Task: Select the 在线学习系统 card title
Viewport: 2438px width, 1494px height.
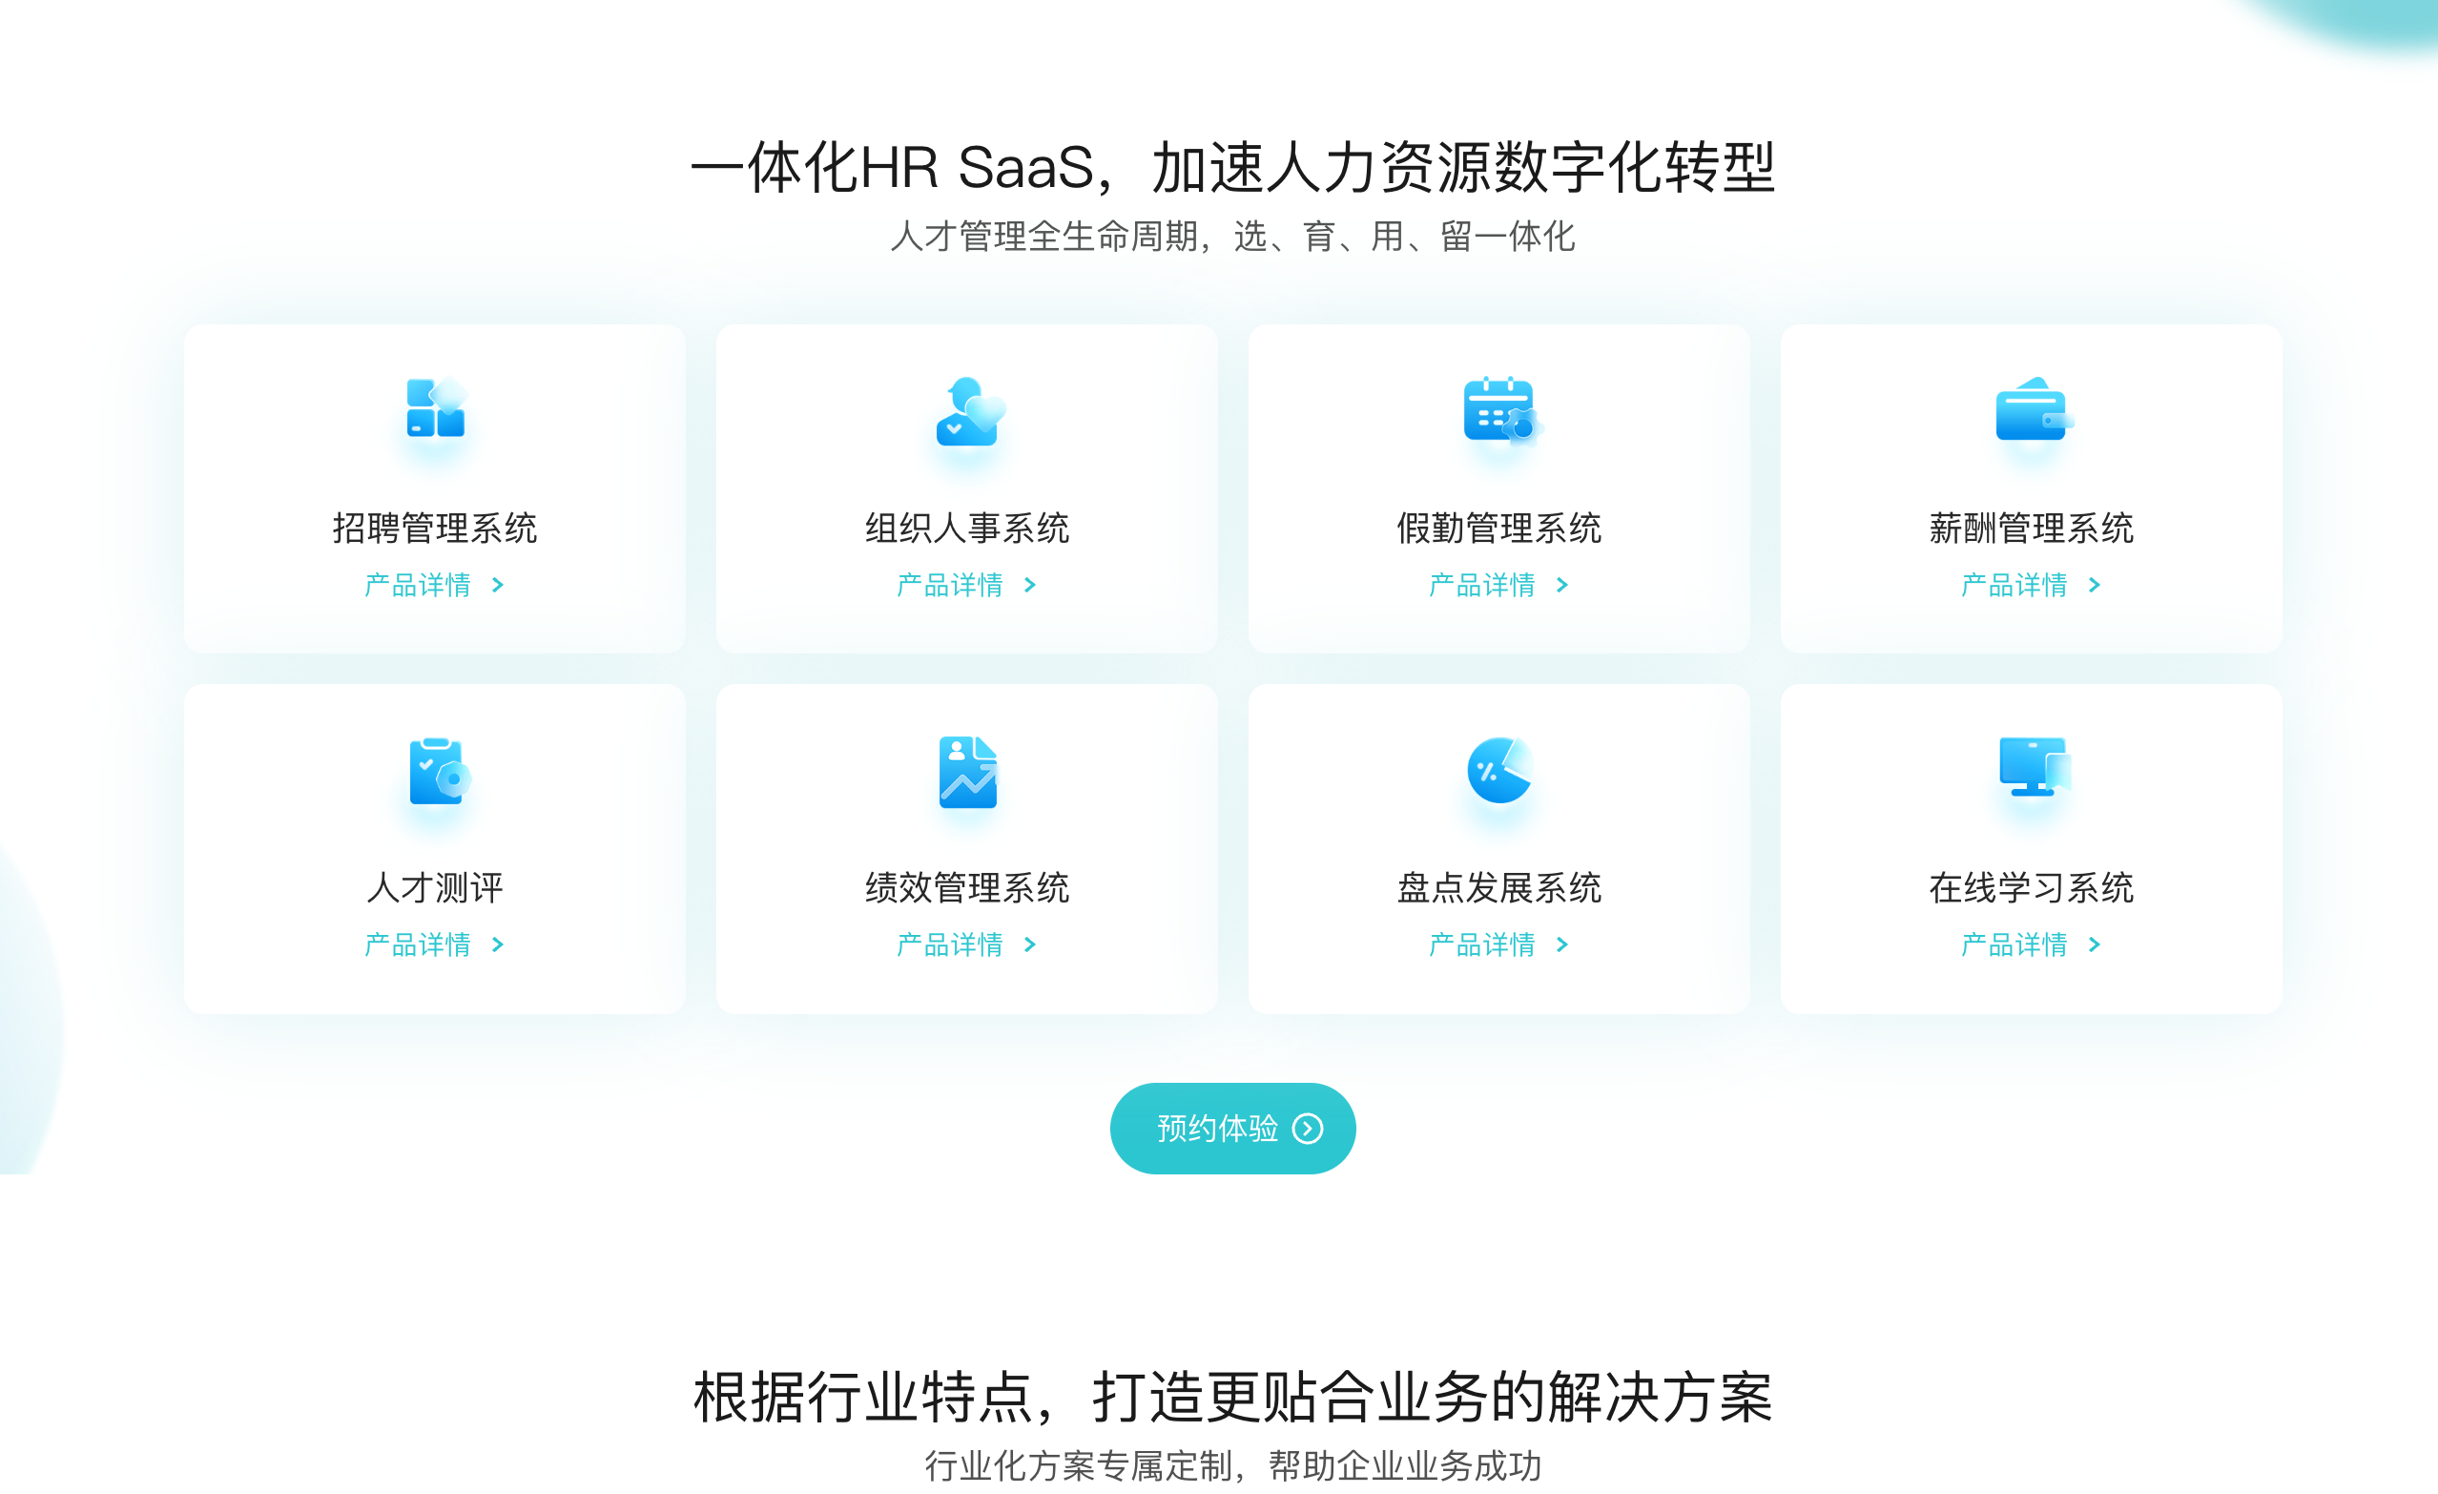Action: tap(2032, 887)
